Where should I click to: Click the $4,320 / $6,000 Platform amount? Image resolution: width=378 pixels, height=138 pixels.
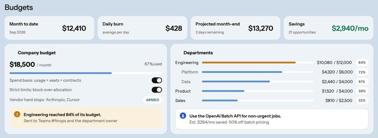pos(337,72)
